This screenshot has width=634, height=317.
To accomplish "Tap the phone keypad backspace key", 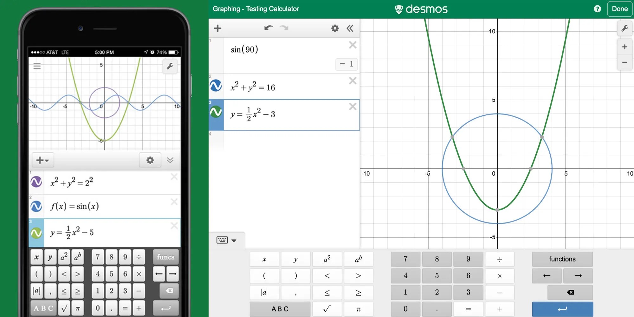I will point(169,291).
